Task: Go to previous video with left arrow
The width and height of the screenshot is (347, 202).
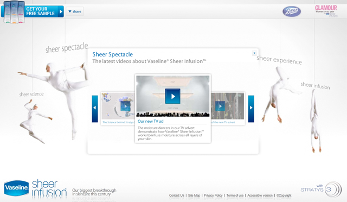Action: click(95, 109)
